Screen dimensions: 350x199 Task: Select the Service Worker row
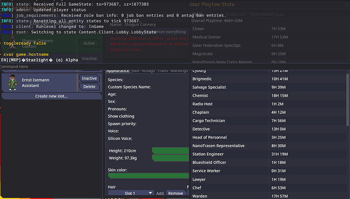click(x=269, y=171)
